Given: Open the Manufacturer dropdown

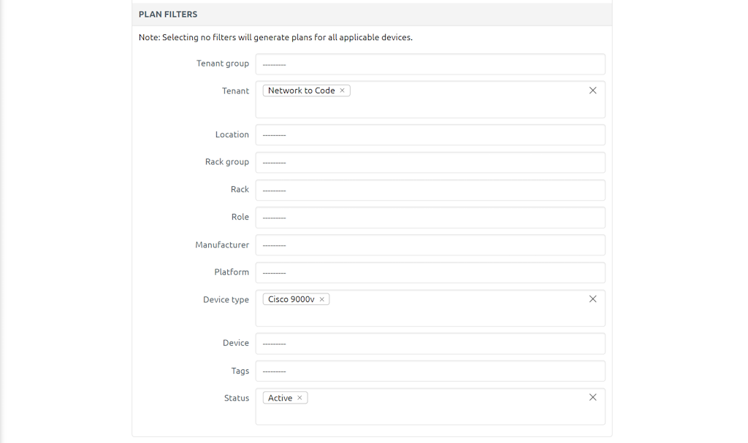Looking at the screenshot, I should (x=430, y=244).
